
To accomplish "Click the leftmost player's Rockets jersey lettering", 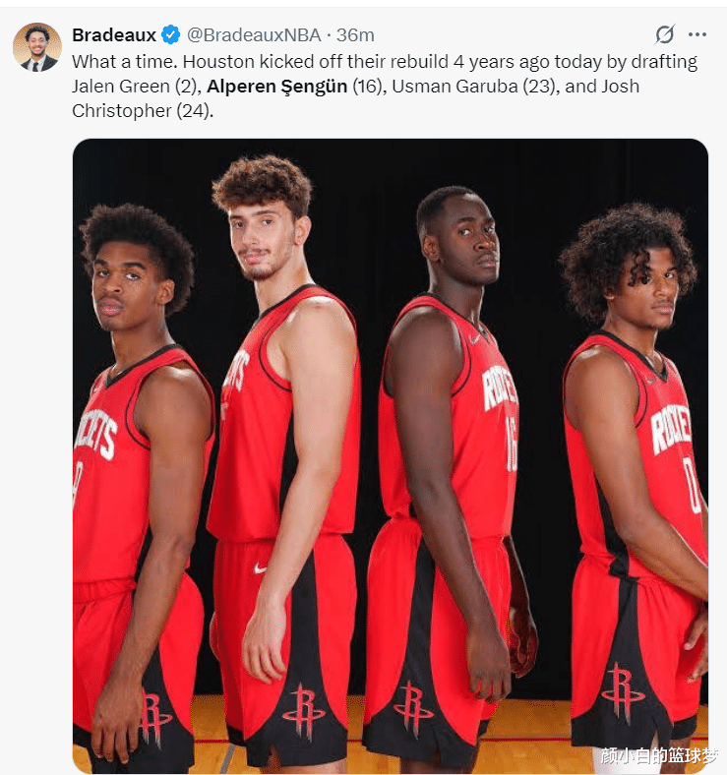I will point(96,434).
